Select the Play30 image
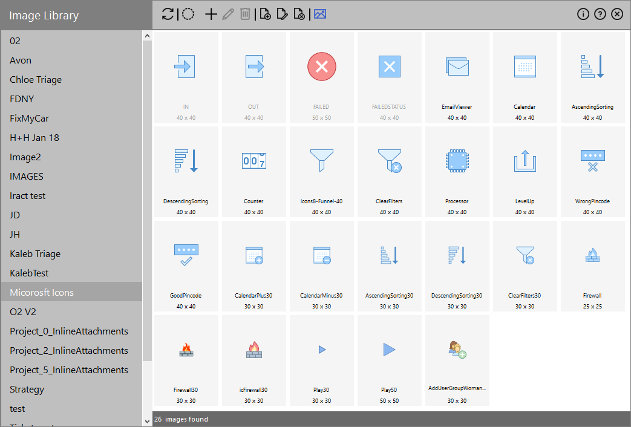631x427 pixels. tap(321, 360)
